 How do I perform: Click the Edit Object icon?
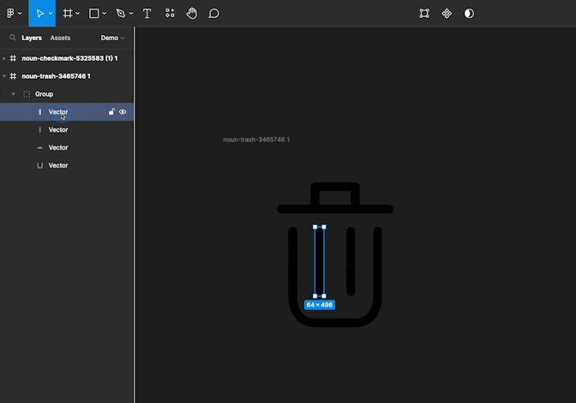tap(424, 14)
